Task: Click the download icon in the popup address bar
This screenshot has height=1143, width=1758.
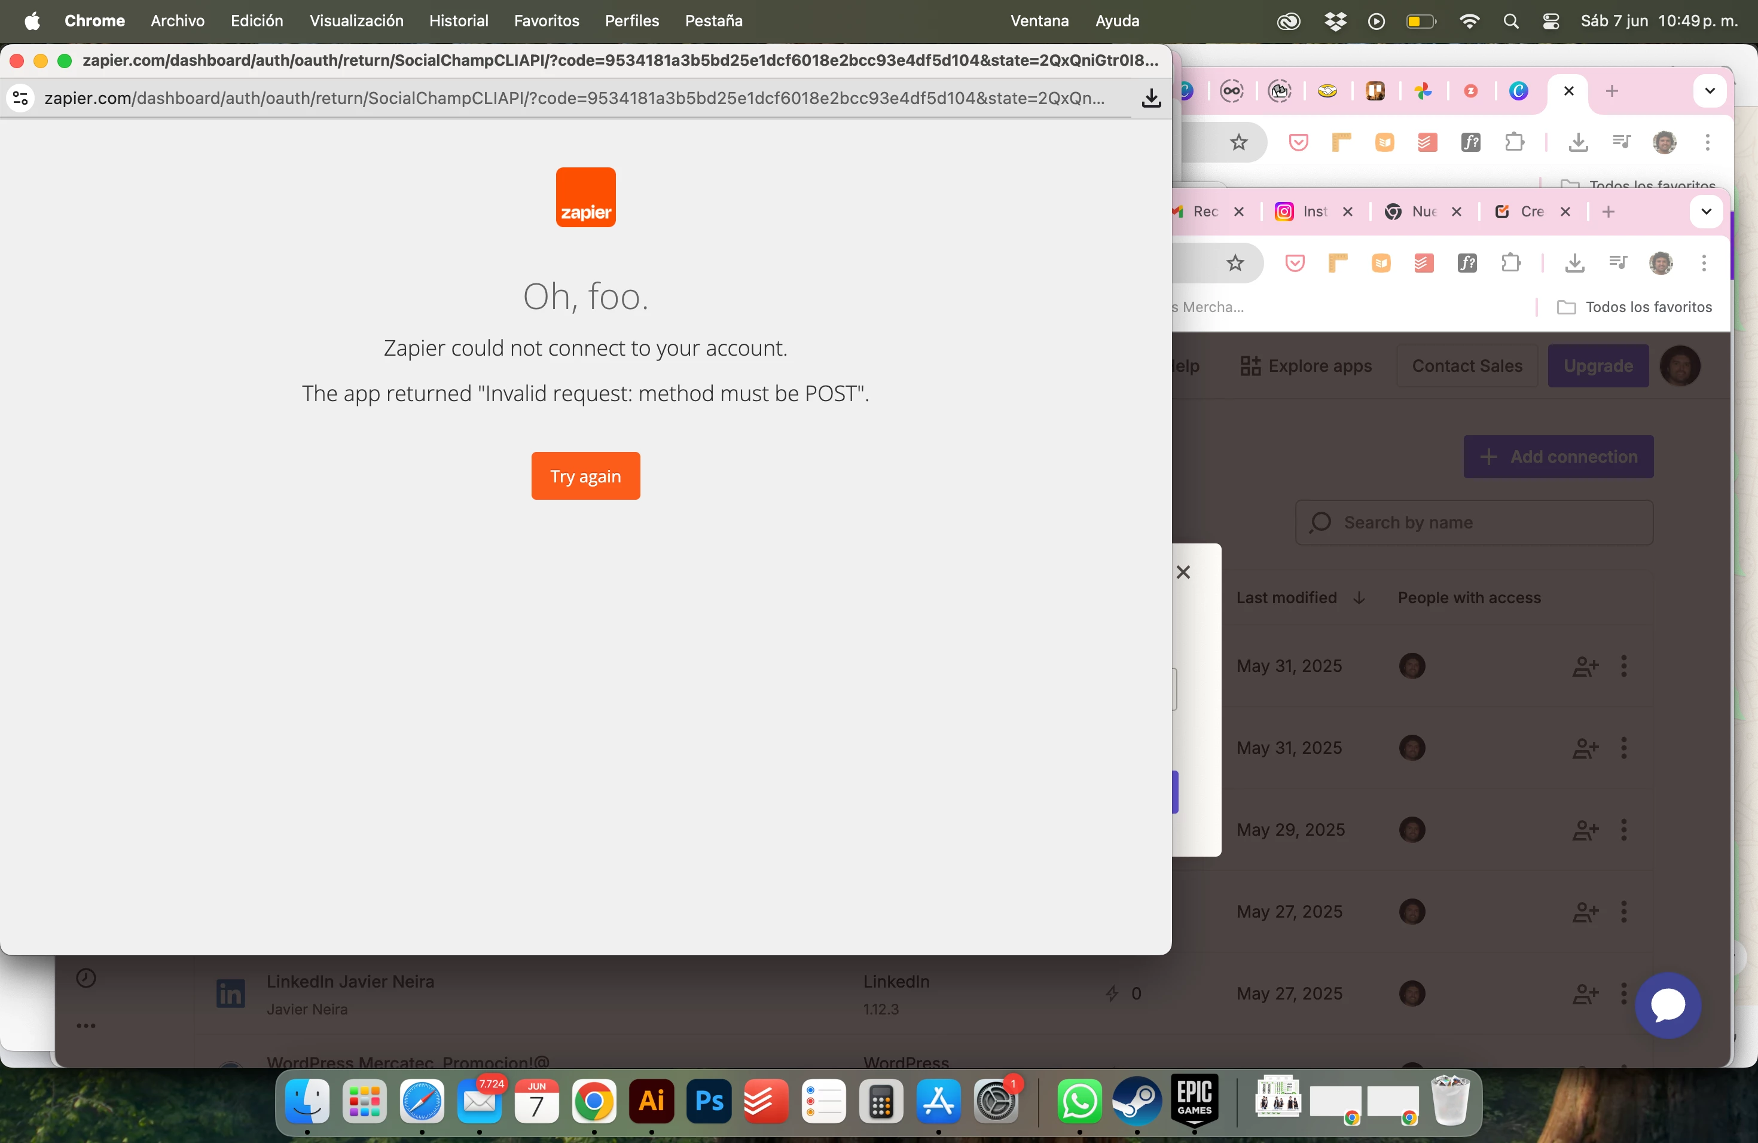Action: click(1151, 98)
